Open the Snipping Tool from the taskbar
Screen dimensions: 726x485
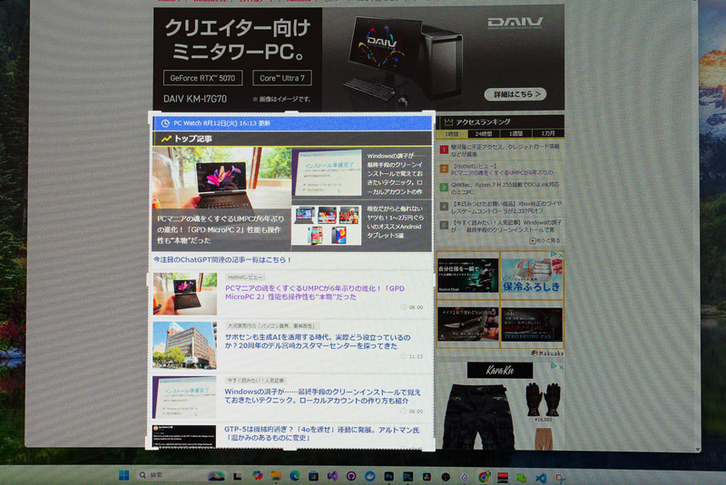(x=560, y=478)
